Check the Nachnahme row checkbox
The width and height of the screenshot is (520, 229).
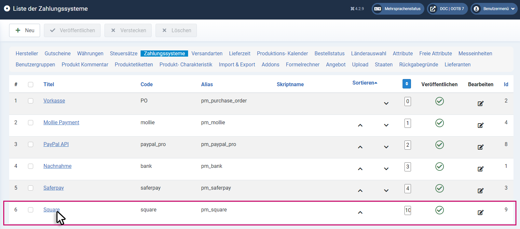coord(31,166)
